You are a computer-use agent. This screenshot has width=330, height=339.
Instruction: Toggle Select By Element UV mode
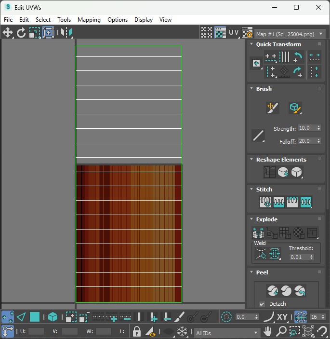point(53,317)
